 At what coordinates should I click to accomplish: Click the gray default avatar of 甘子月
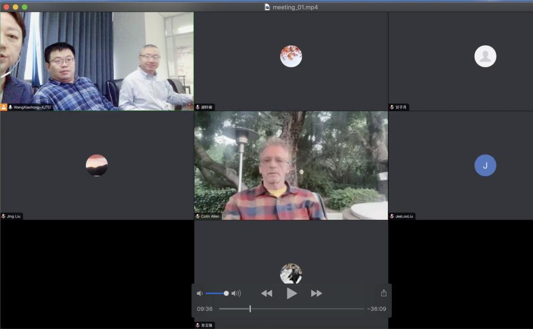(x=485, y=56)
